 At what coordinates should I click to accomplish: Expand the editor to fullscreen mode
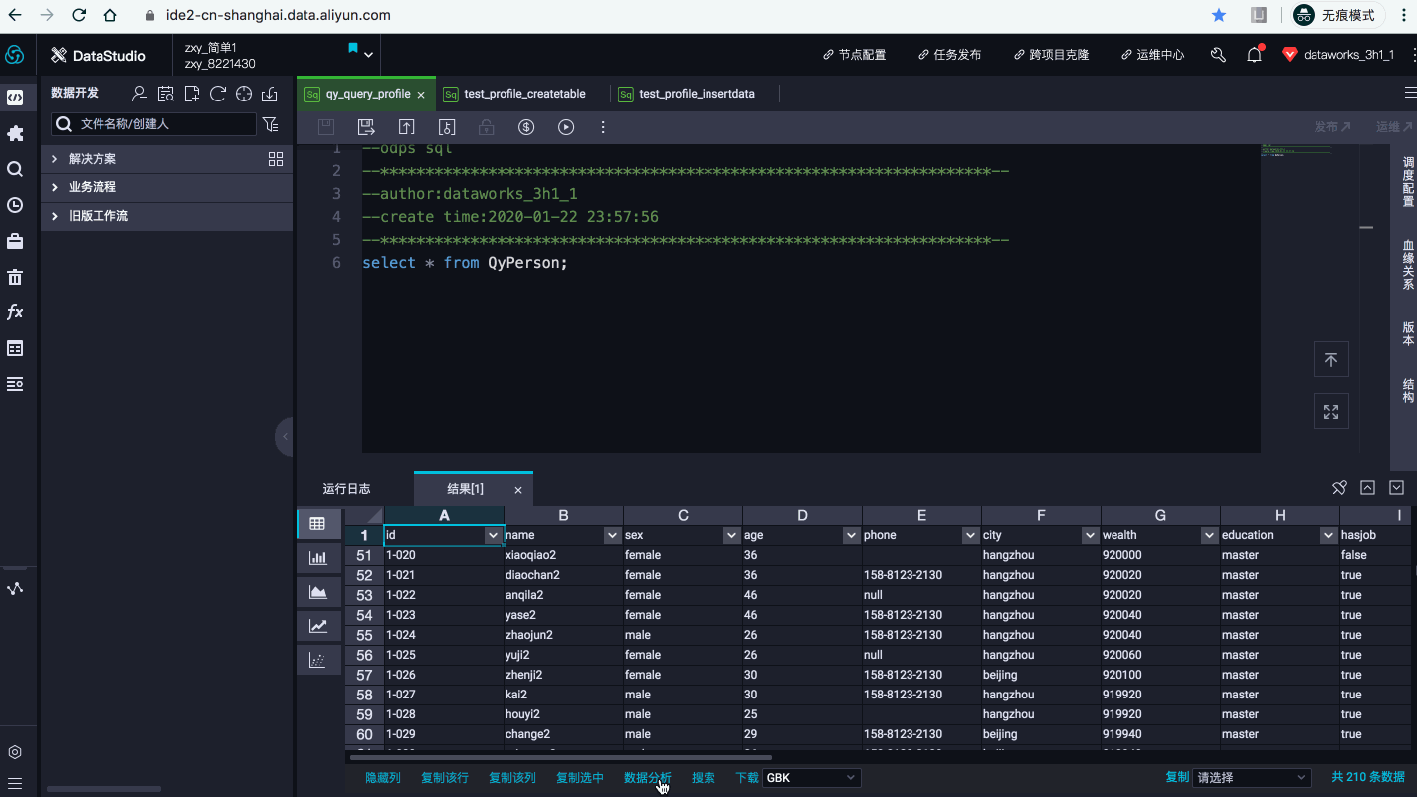pos(1330,410)
